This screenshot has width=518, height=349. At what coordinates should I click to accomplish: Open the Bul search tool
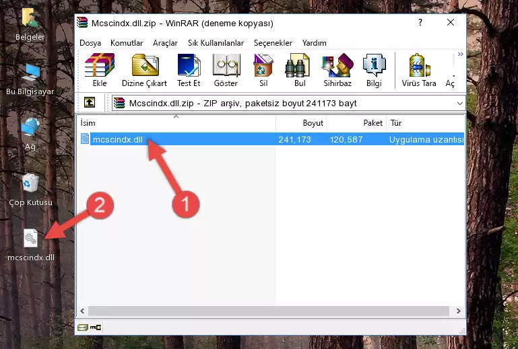(299, 70)
